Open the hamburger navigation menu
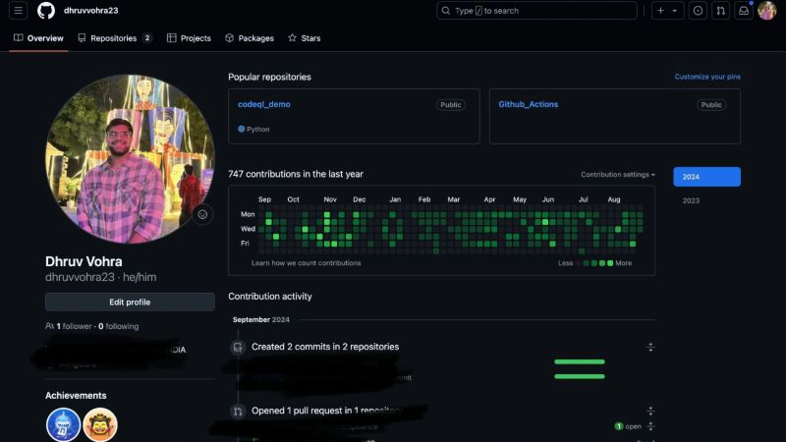Image resolution: width=786 pixels, height=442 pixels. click(18, 11)
